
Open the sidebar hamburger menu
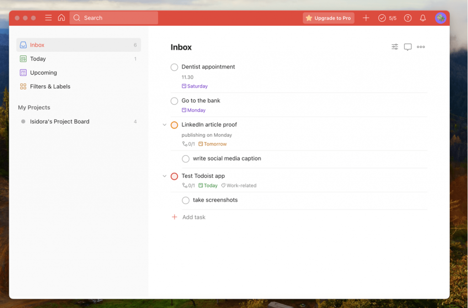coord(48,18)
